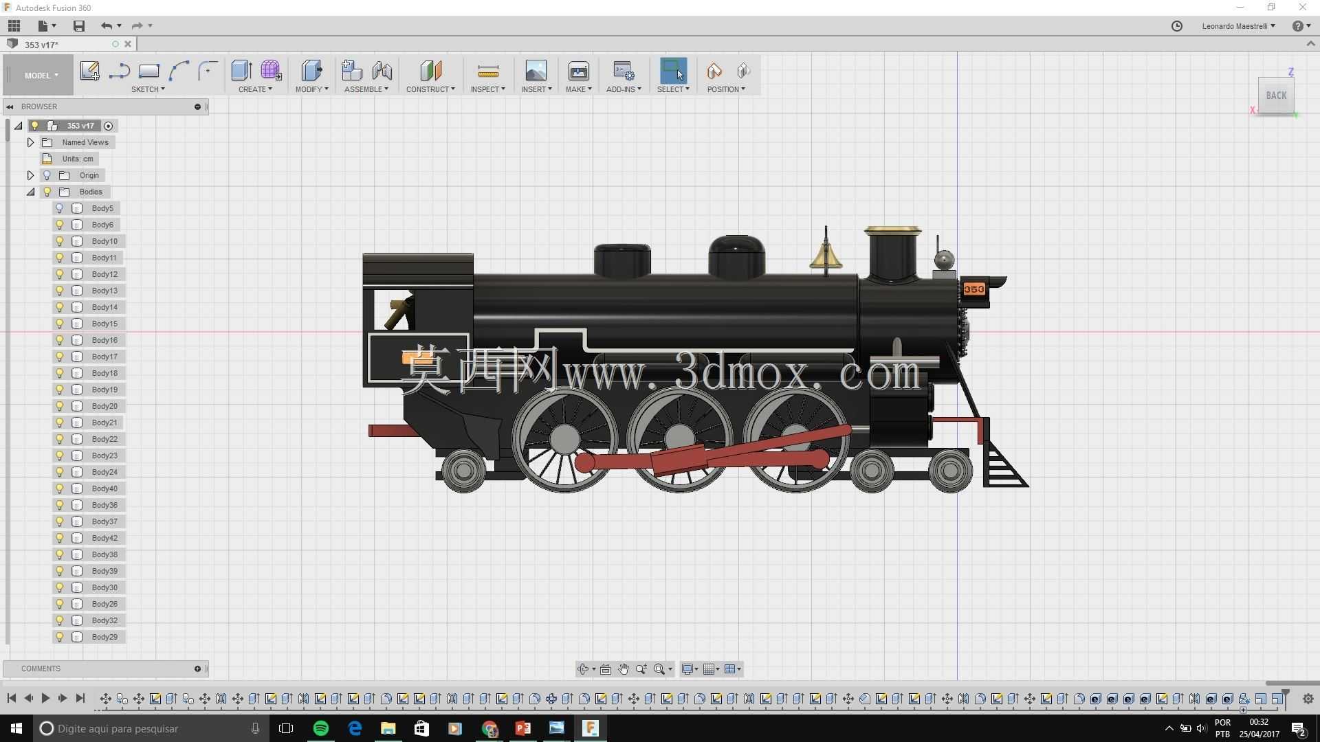Open the job status clock icon
This screenshot has width=1320, height=742.
1177,26
